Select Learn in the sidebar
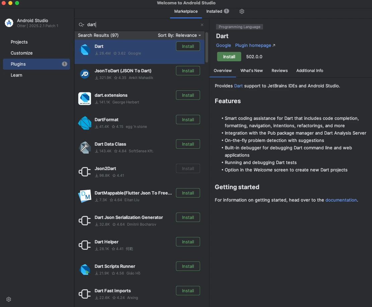The width and height of the screenshot is (372, 307). (16, 75)
